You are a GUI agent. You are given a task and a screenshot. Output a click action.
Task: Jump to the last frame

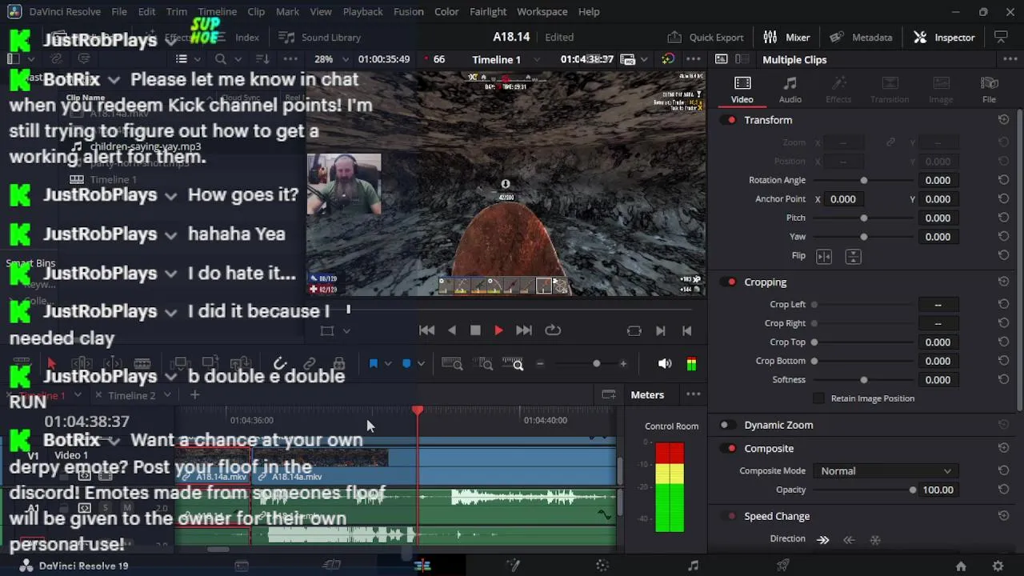524,330
